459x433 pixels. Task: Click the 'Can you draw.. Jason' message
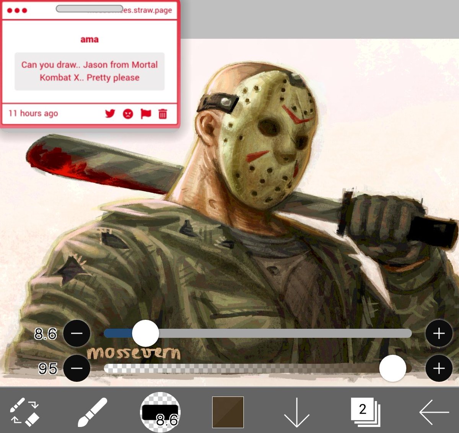90,71
